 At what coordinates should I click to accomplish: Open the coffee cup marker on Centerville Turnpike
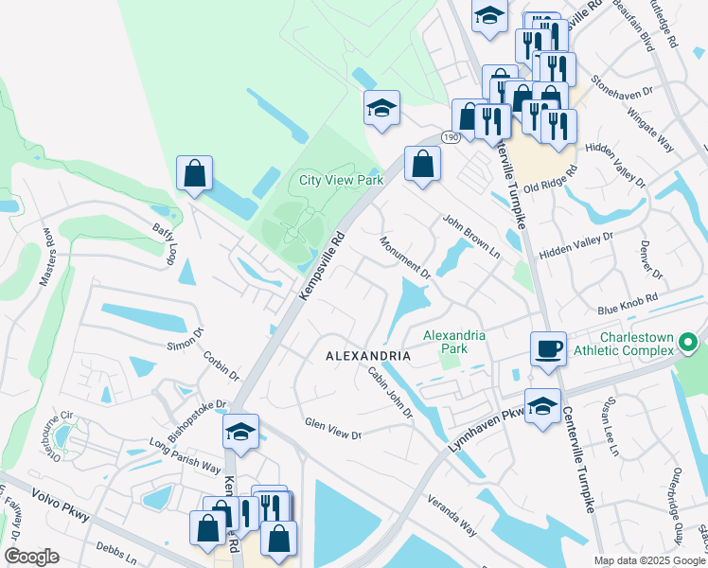[548, 350]
